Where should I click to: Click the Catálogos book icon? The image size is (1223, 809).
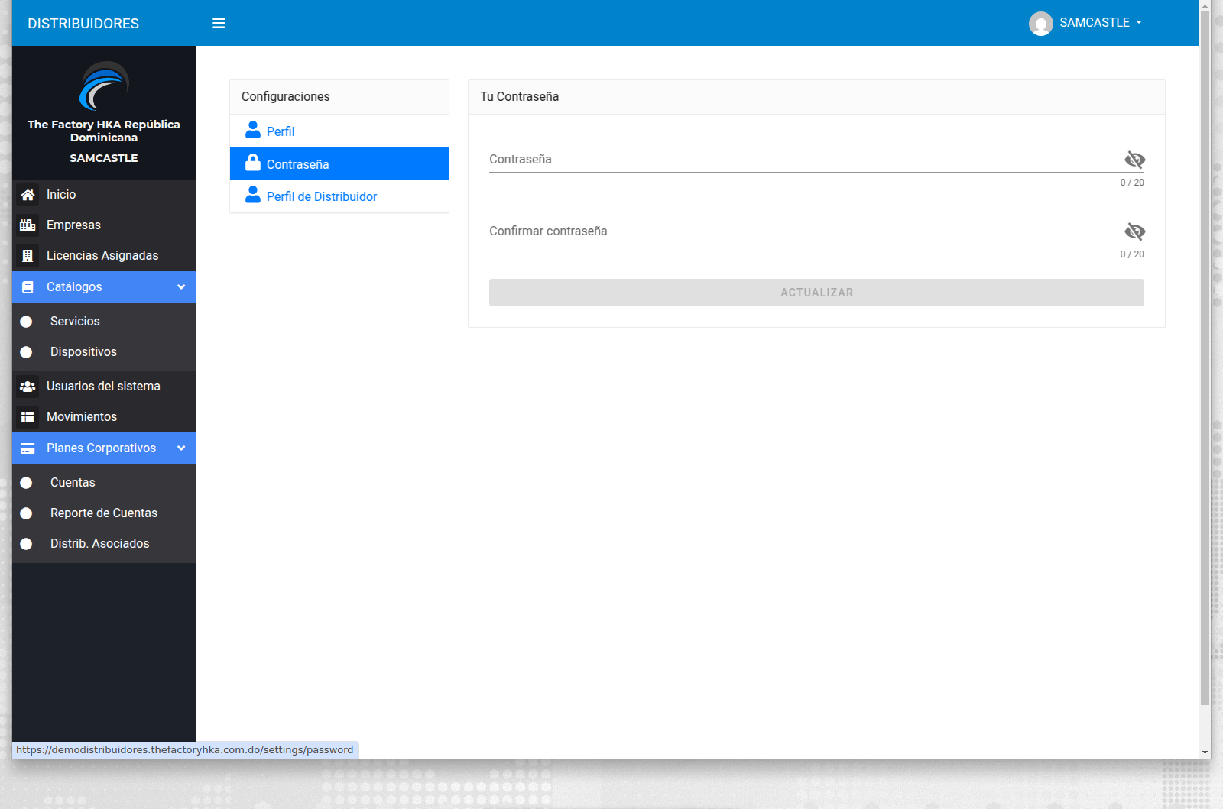(28, 287)
